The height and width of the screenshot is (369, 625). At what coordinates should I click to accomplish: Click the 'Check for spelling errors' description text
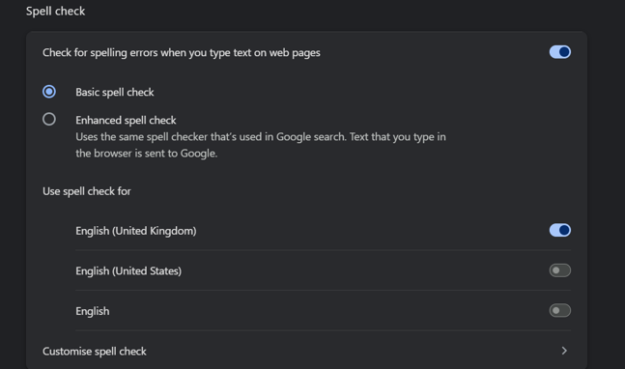[x=182, y=52]
